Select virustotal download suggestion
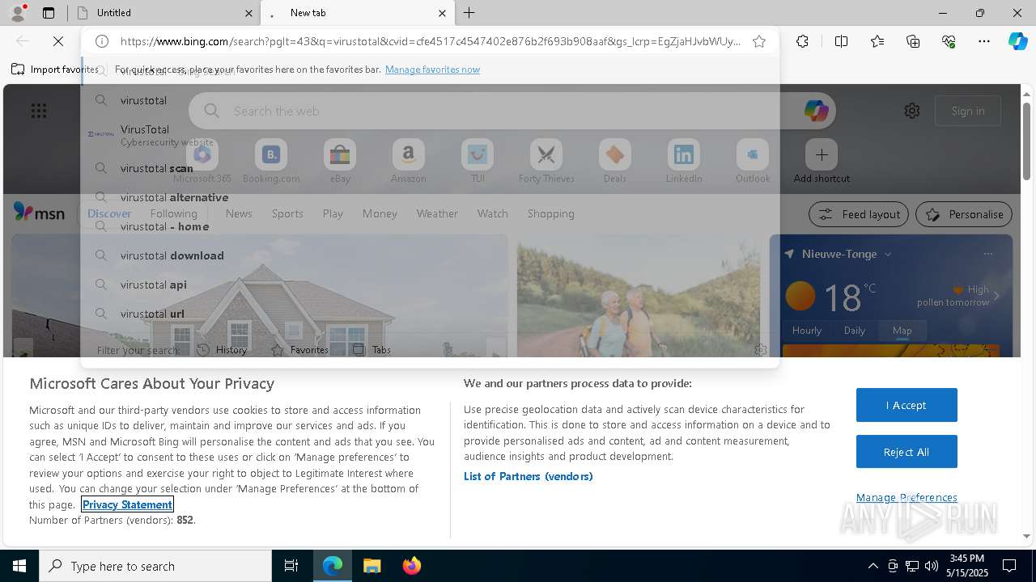Screen dimensions: 1036x582 pyautogui.click(x=429, y=255)
